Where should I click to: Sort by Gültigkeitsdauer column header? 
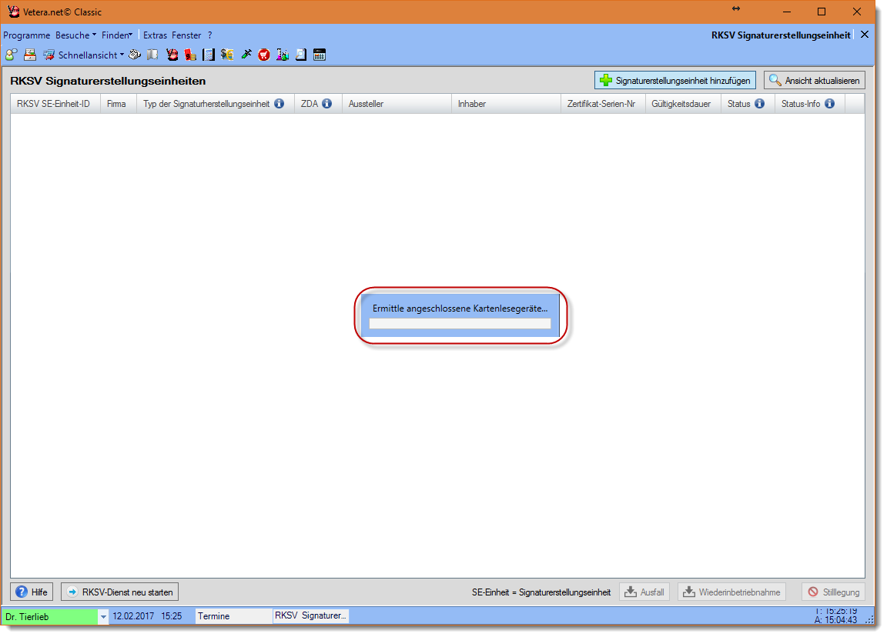(x=681, y=104)
